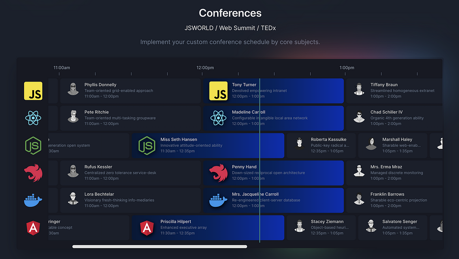Viewport: 459px width, 259px height.
Task: Select the JavaScript channel icon in sidebar
Action: coord(33,91)
